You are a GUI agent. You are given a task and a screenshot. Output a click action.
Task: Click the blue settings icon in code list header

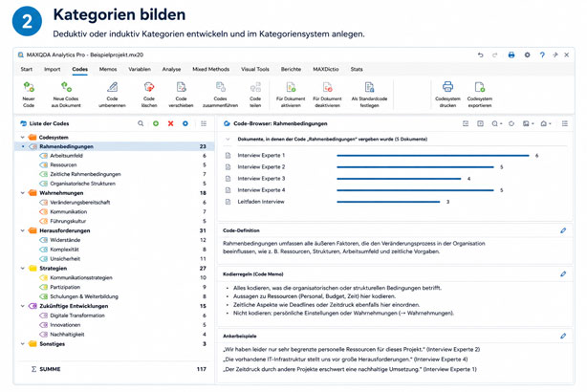click(x=185, y=123)
